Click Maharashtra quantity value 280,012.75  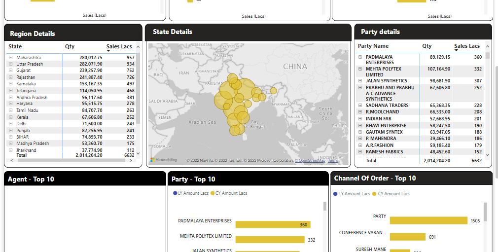91,58
